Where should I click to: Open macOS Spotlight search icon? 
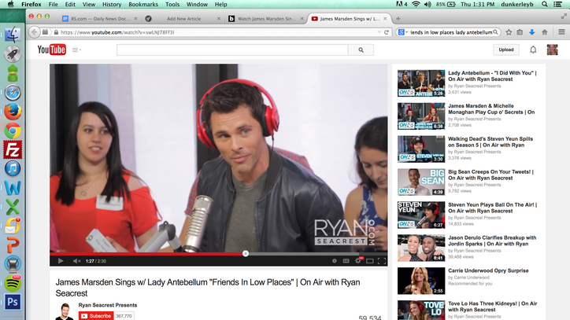coord(545,5)
